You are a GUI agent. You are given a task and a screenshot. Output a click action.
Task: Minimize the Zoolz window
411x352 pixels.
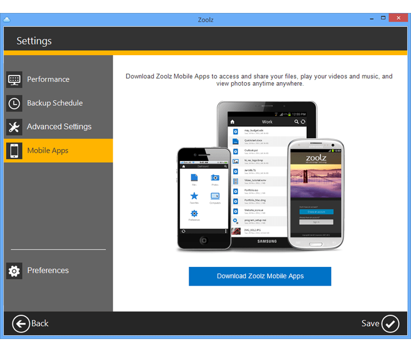click(372, 19)
